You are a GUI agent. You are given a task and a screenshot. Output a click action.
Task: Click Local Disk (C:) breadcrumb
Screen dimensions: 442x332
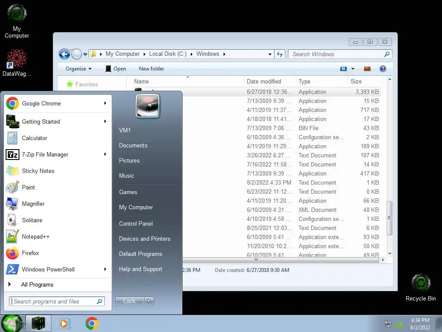[168, 54]
